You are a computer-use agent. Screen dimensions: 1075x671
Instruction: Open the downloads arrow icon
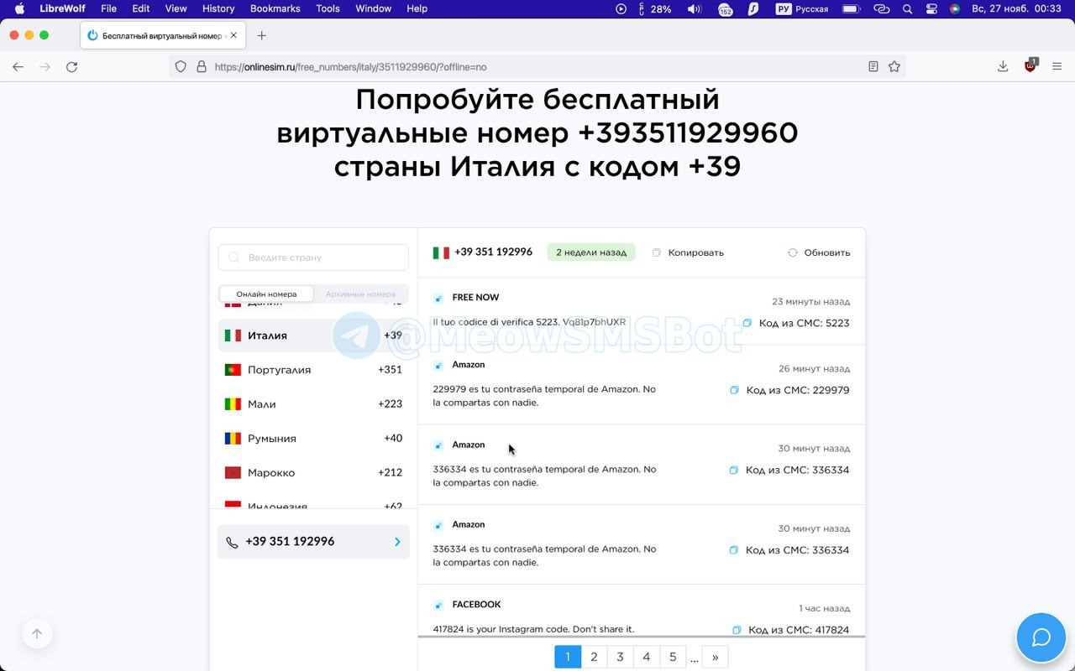click(x=1003, y=67)
